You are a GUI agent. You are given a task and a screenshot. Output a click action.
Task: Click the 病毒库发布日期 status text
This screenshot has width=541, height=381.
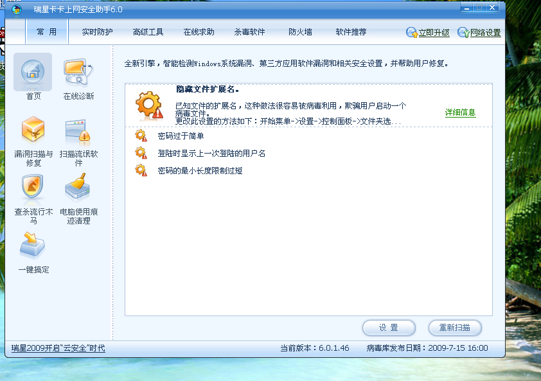pyautogui.click(x=427, y=348)
